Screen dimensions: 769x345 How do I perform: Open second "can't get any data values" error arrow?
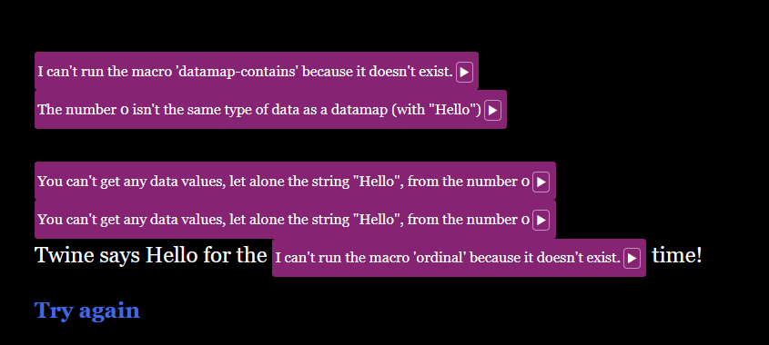point(541,221)
